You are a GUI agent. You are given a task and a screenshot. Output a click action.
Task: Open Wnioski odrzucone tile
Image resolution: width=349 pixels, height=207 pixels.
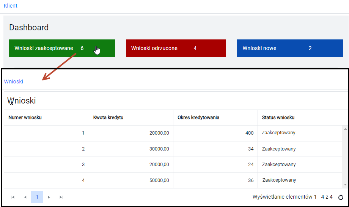(176, 48)
